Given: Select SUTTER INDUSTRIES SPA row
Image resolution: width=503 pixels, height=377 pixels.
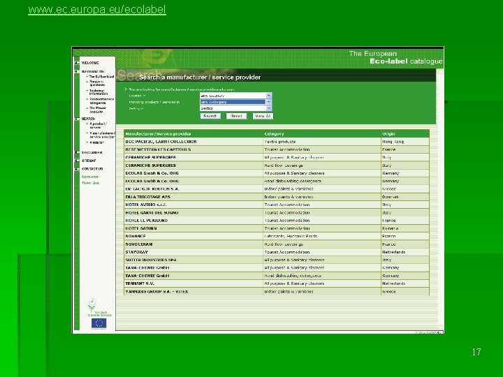Looking at the screenshot, I should (277, 260).
